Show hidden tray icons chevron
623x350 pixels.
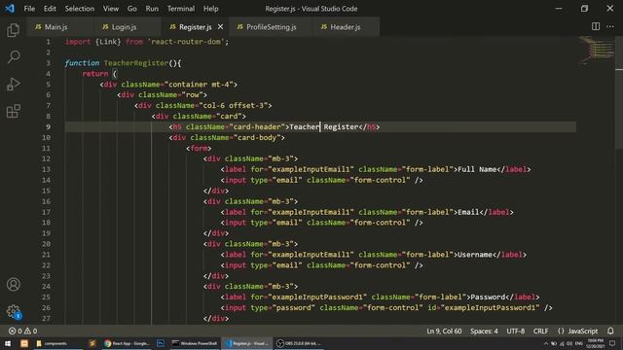545,343
